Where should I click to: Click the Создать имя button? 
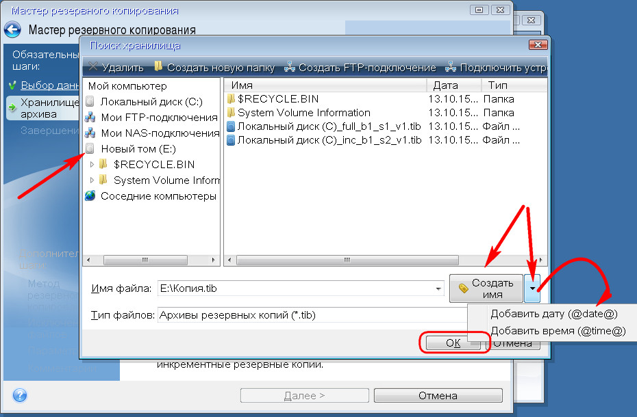[486, 288]
